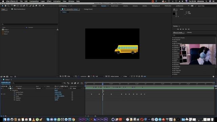This screenshot has height=122, width=217.
Task: Select the Rectangle shape tool
Action: coord(21,6)
